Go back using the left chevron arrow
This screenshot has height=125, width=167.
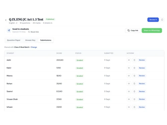(6, 20)
